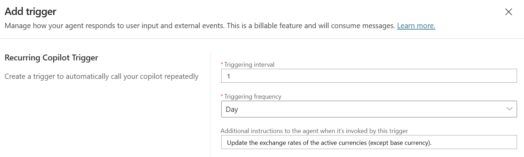Open the Triggering frequency dropdown

pos(369,109)
